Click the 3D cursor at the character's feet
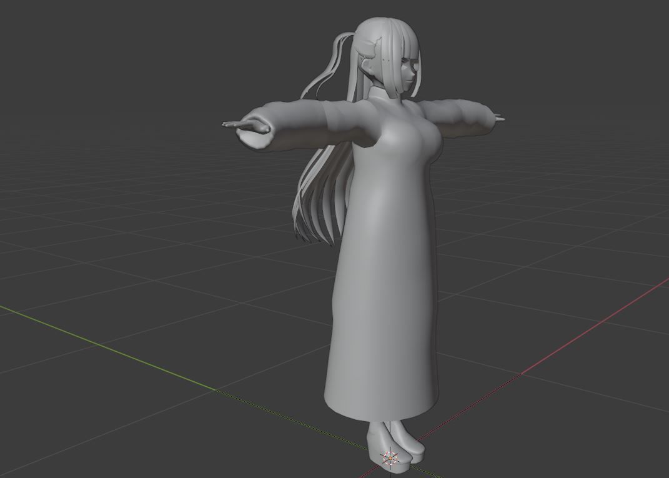This screenshot has width=669, height=478. pyautogui.click(x=390, y=457)
